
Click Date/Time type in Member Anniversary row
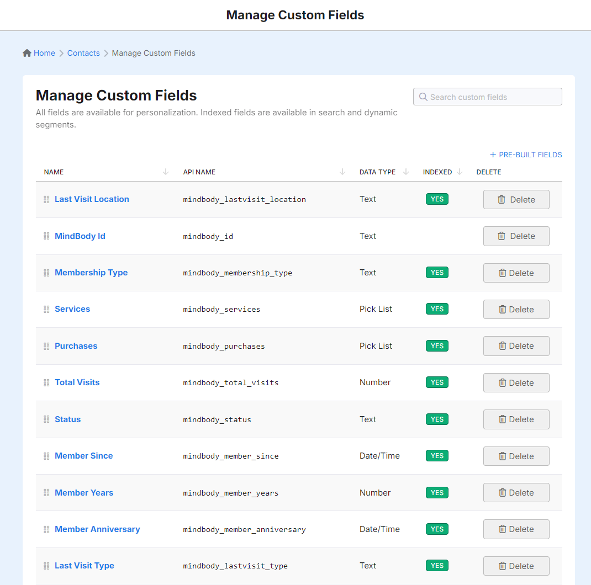(x=379, y=529)
